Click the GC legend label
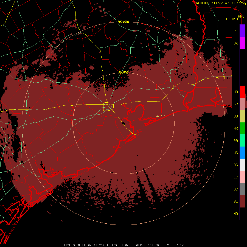 click(x=235, y=189)
